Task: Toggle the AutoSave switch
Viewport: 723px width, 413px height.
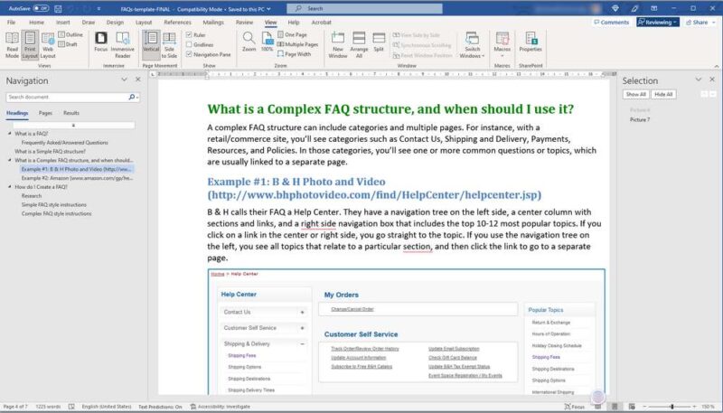Action: coord(41,9)
